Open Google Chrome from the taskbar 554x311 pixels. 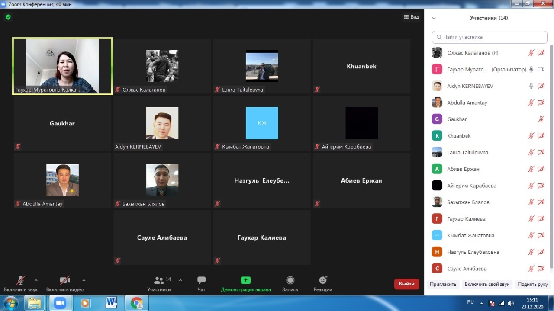pyautogui.click(x=137, y=303)
